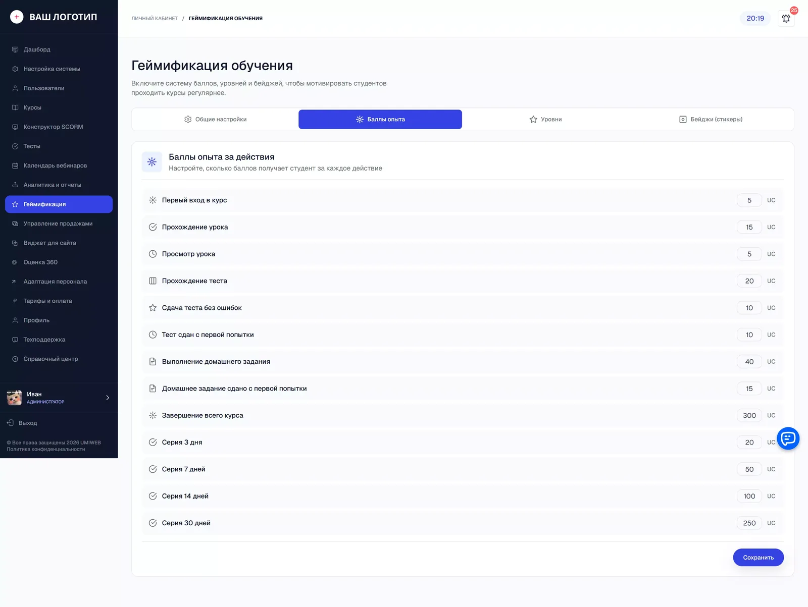Click Выход to log out

[22, 423]
